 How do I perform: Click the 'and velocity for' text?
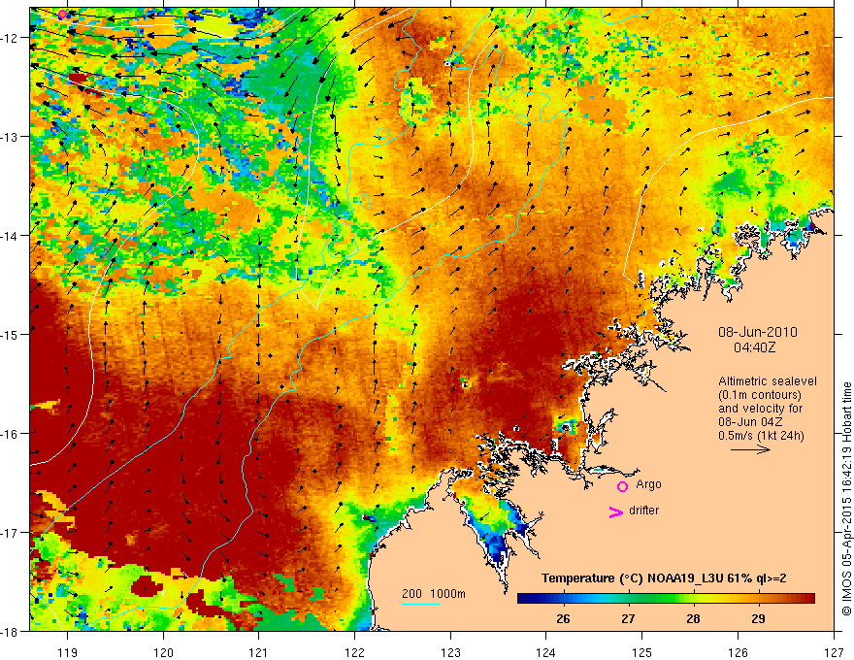click(x=760, y=409)
